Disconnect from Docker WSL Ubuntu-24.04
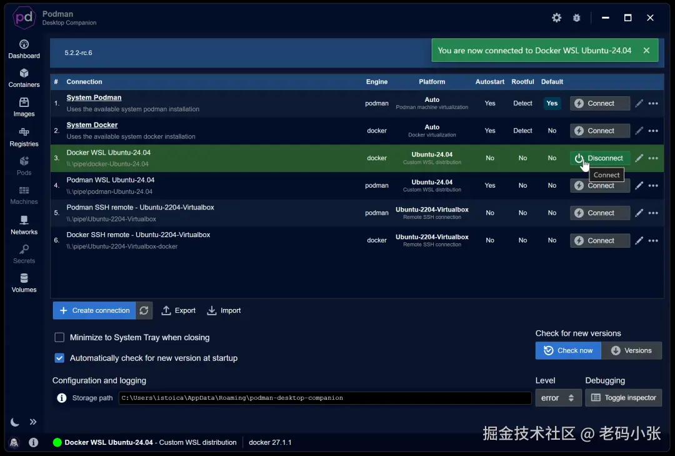 pyautogui.click(x=599, y=158)
